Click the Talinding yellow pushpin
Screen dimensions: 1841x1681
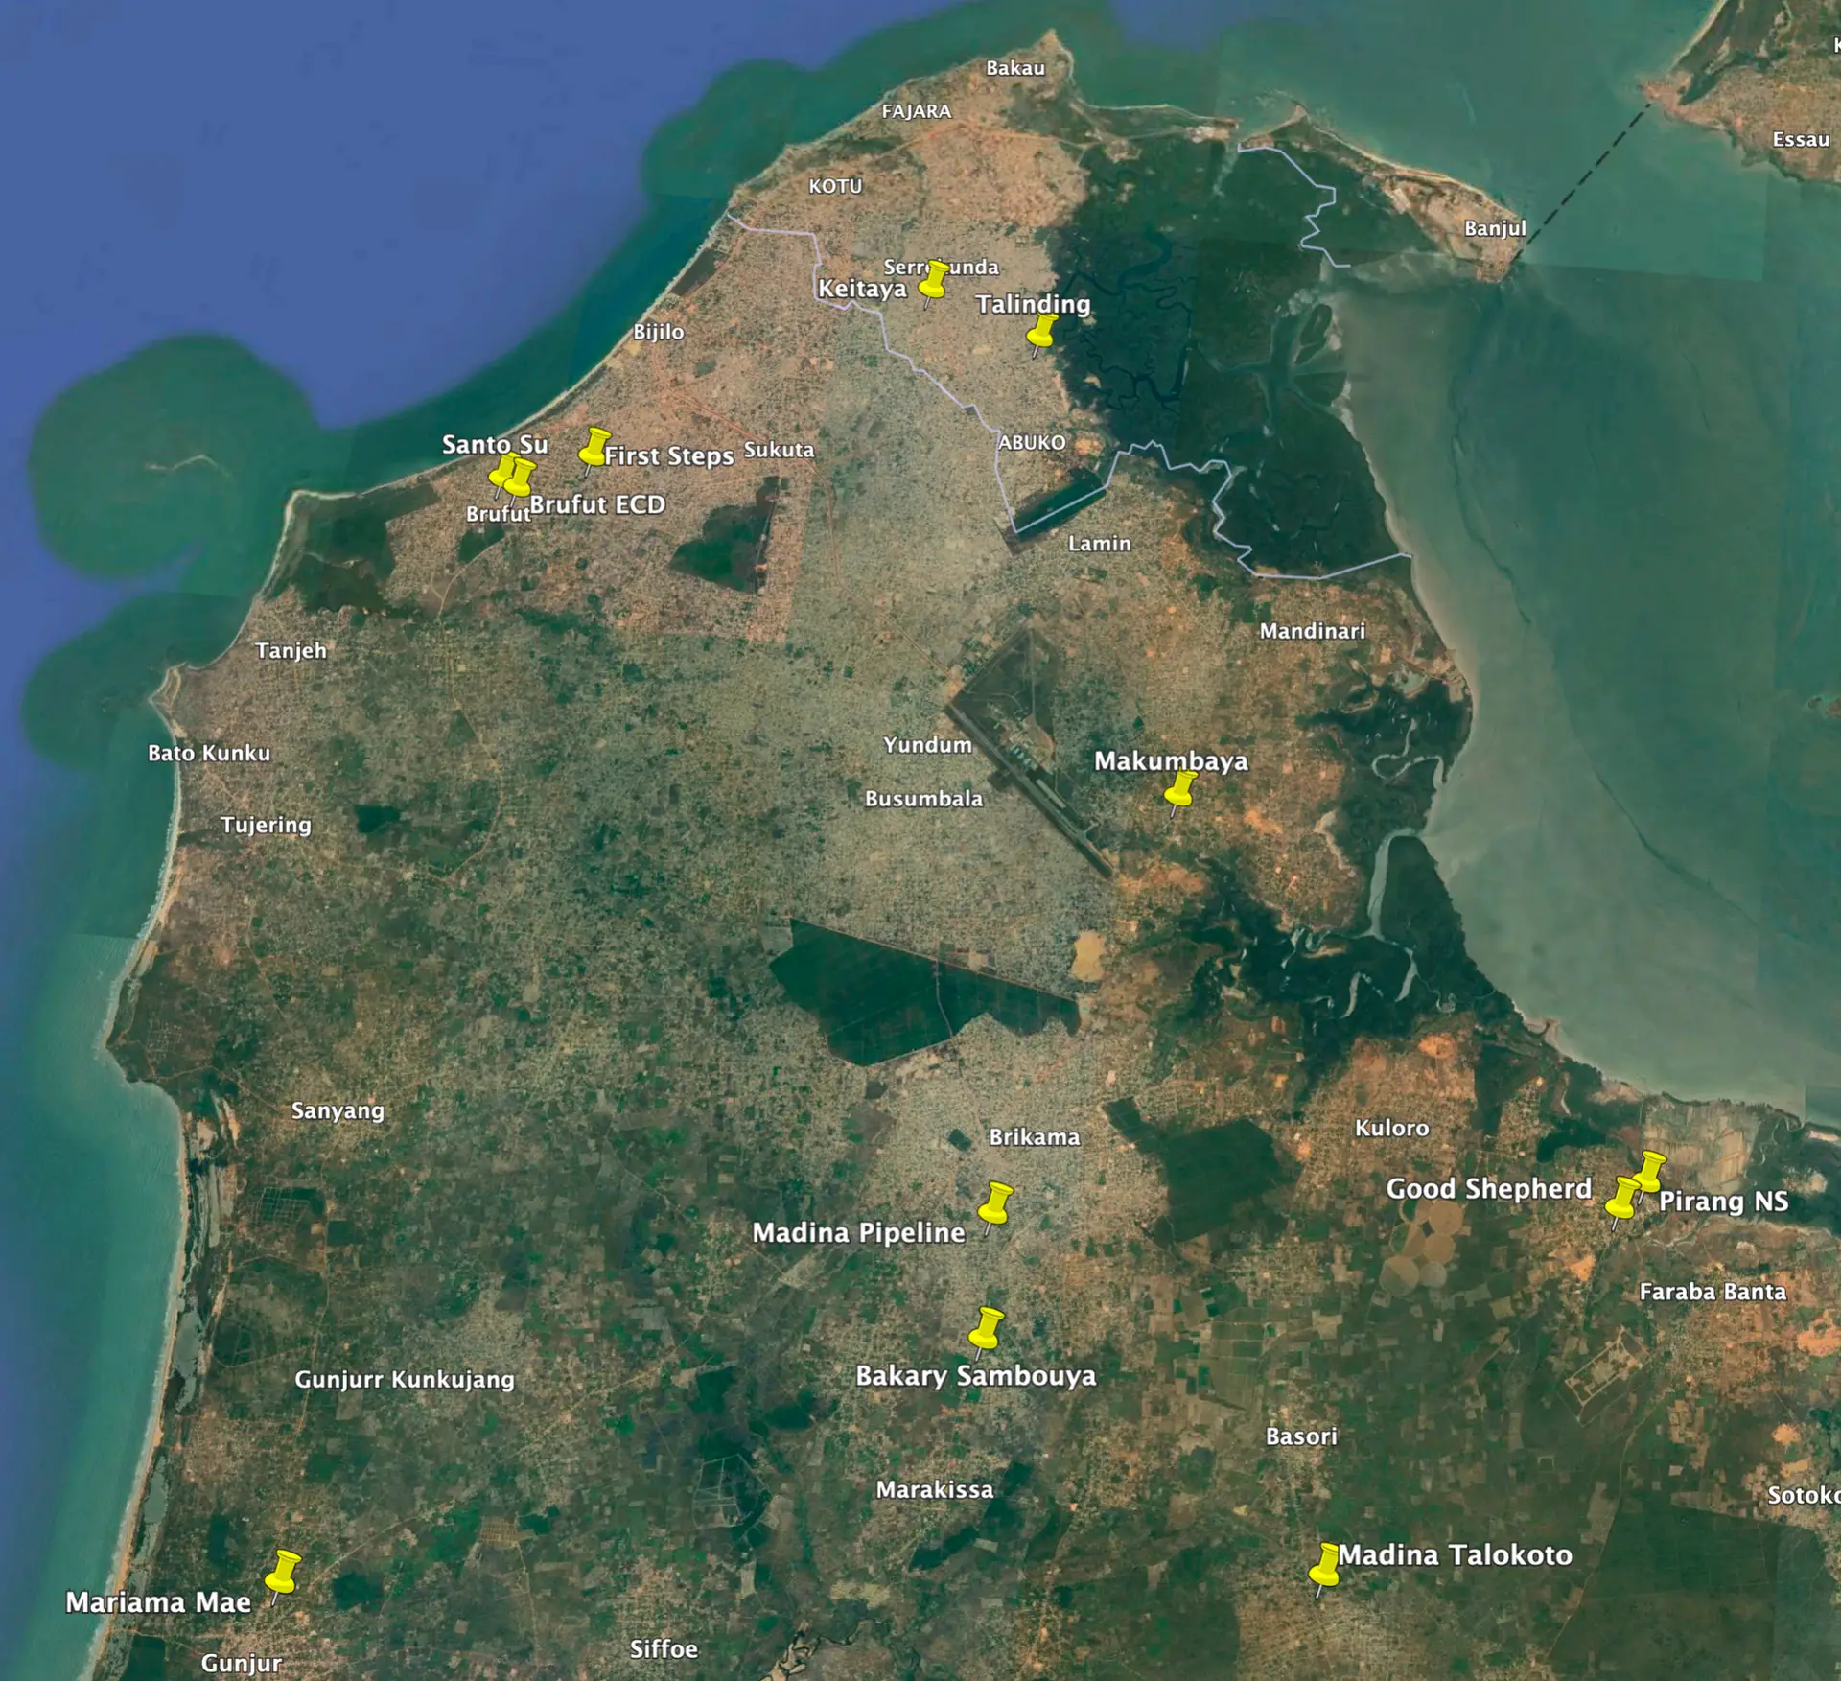(1041, 334)
